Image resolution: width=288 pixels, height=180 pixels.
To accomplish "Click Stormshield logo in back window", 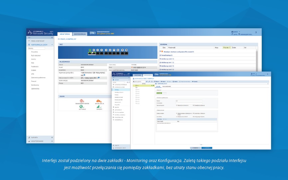I will point(30,33).
